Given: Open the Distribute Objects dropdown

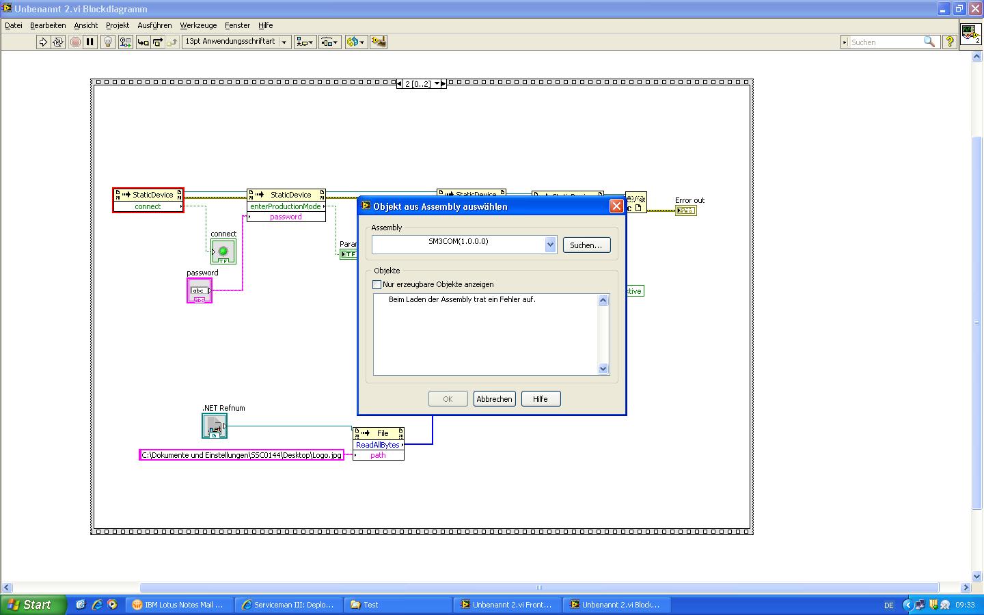Looking at the screenshot, I should pyautogui.click(x=330, y=42).
